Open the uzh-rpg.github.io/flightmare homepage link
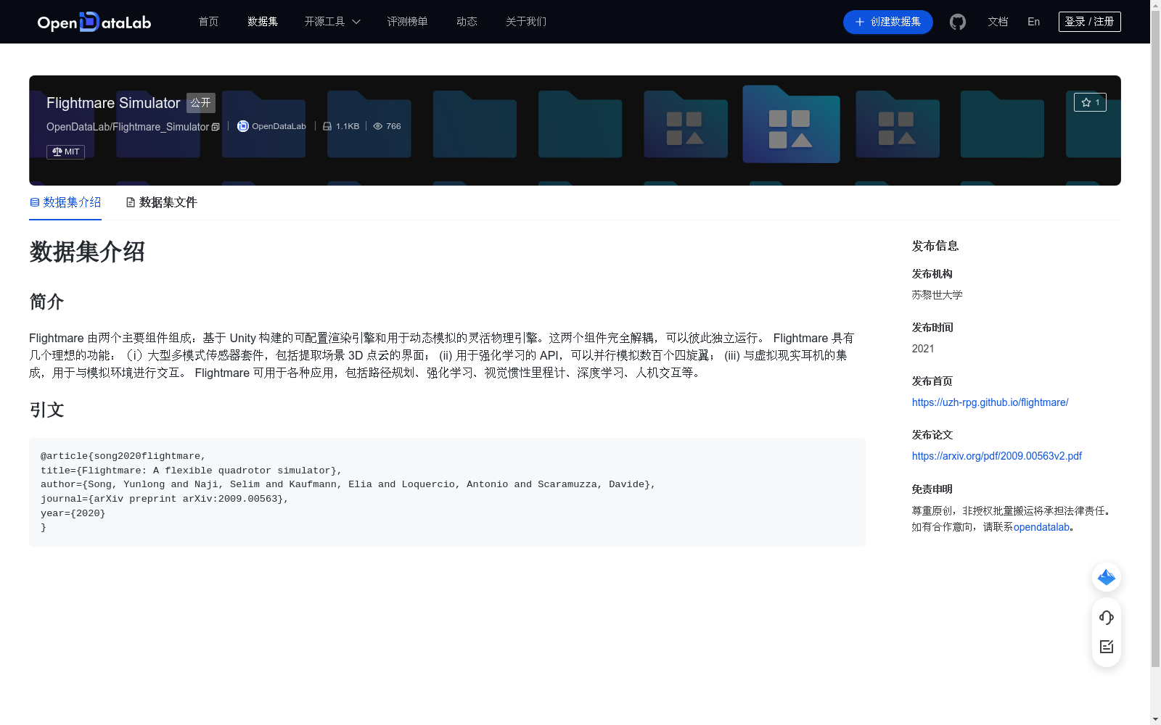 [990, 402]
